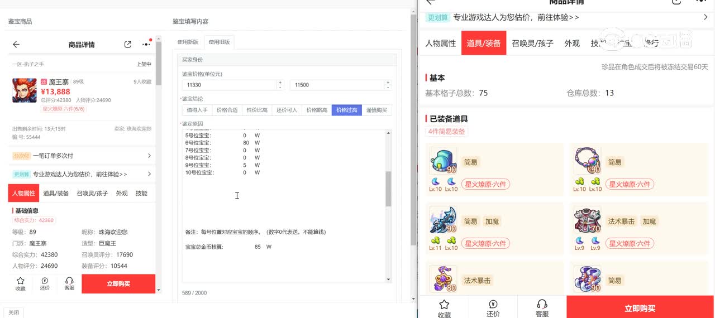Select armor level 70 equipment icon
This screenshot has width=715, height=318.
point(588,220)
